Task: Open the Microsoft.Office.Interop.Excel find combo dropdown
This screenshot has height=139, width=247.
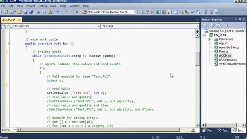Action: tap(134, 12)
